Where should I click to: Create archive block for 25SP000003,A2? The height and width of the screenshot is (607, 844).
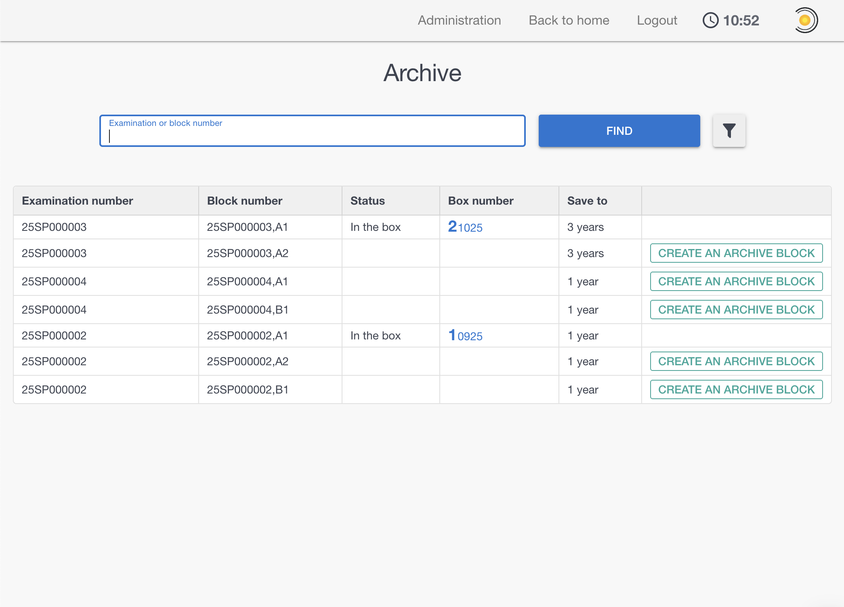pos(736,253)
